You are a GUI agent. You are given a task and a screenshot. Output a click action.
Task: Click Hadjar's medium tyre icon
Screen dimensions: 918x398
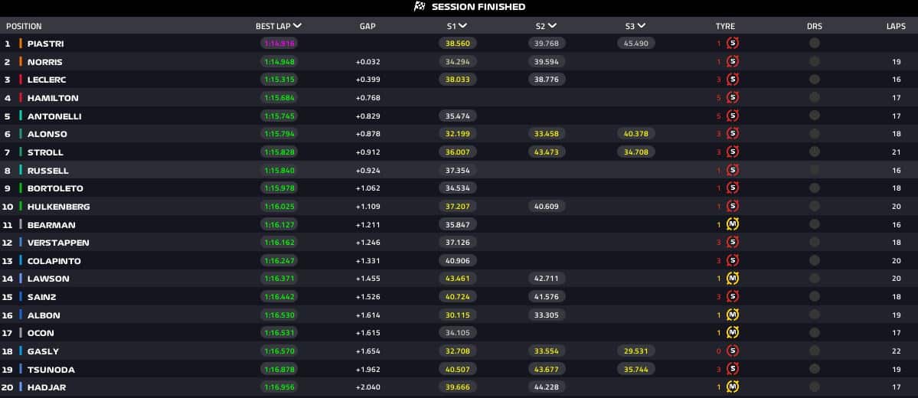point(733,387)
